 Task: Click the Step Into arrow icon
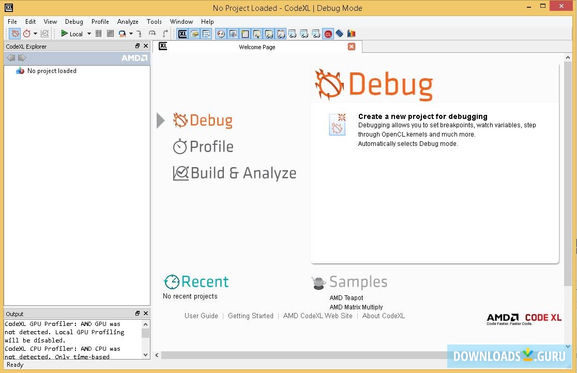139,34
